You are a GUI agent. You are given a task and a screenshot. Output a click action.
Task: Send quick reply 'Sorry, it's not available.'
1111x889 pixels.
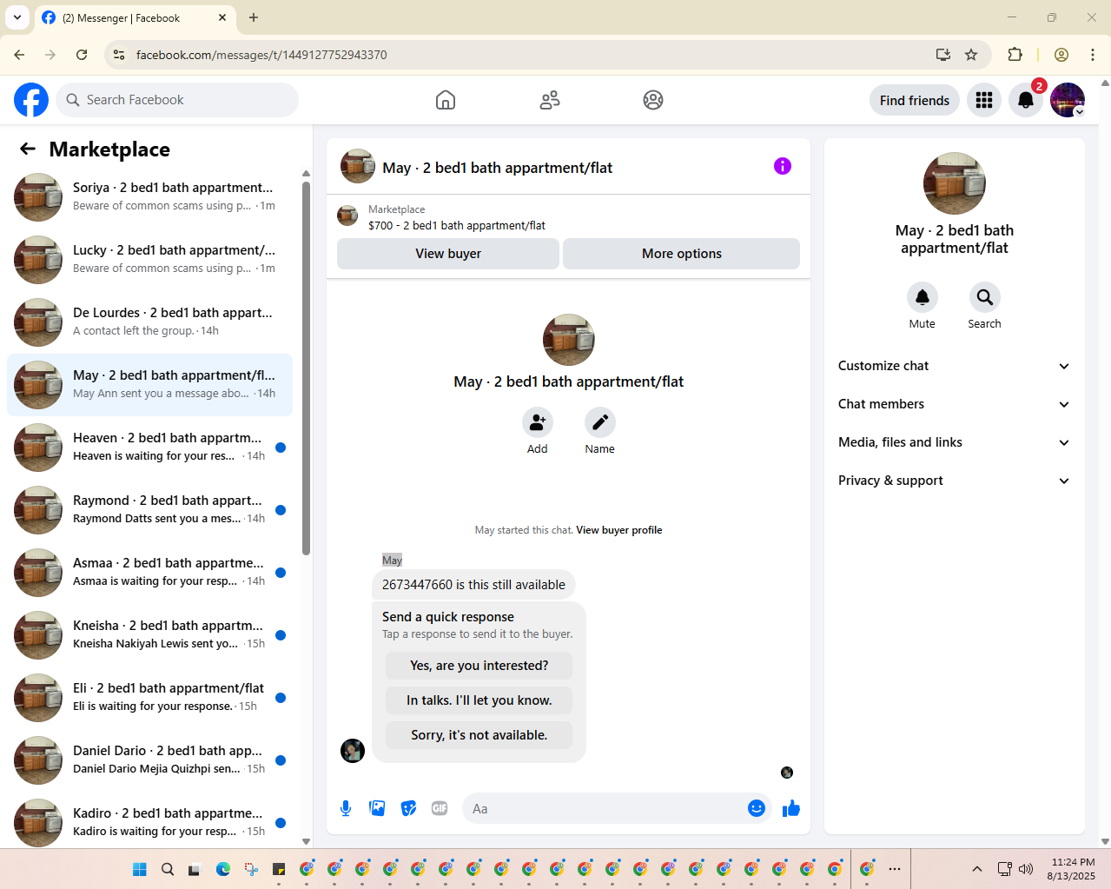pos(479,735)
